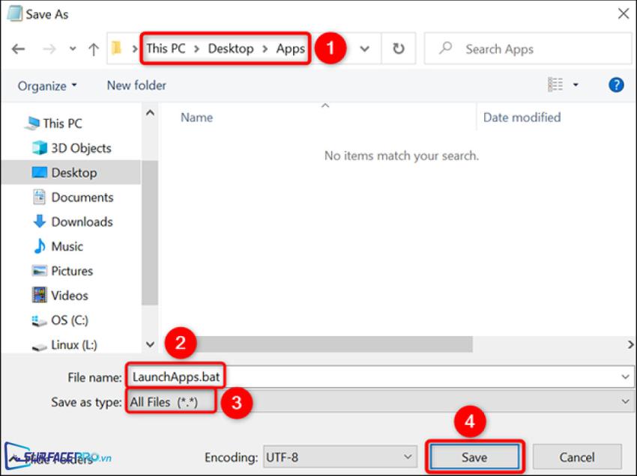The width and height of the screenshot is (637, 476).
Task: Open Help with the question mark icon
Action: tap(616, 85)
